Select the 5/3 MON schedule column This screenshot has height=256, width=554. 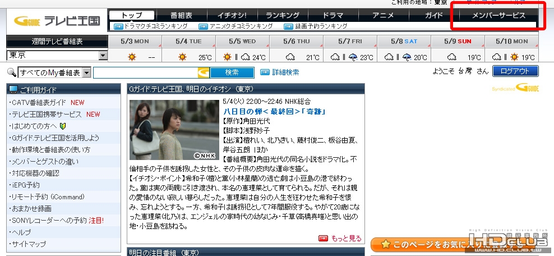tap(135, 42)
